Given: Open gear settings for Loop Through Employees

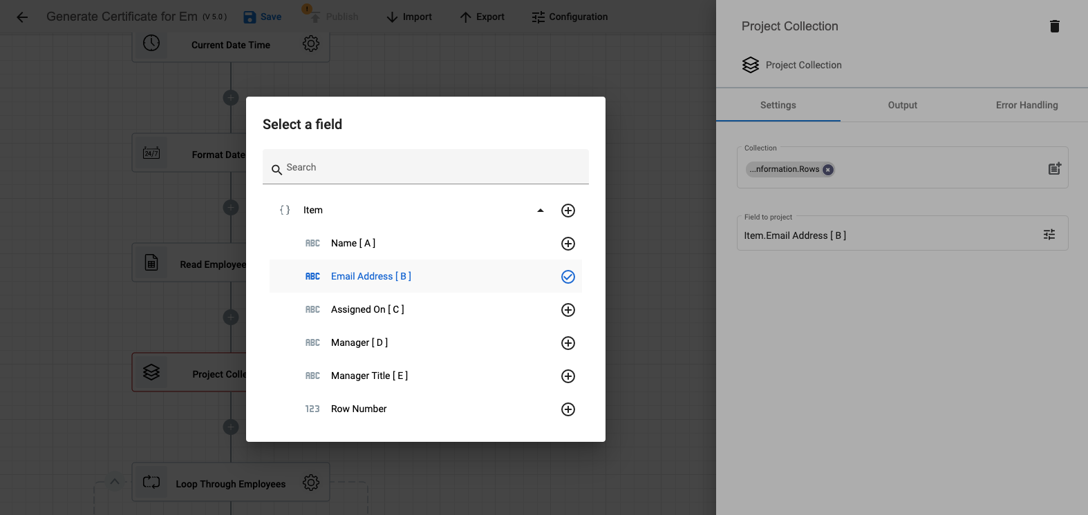Looking at the screenshot, I should pos(311,483).
